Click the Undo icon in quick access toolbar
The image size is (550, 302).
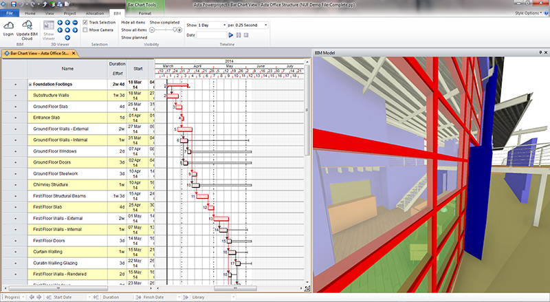click(x=23, y=4)
